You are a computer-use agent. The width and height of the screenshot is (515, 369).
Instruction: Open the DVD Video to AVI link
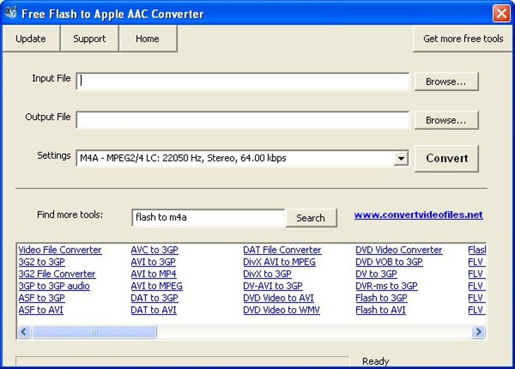tap(279, 298)
